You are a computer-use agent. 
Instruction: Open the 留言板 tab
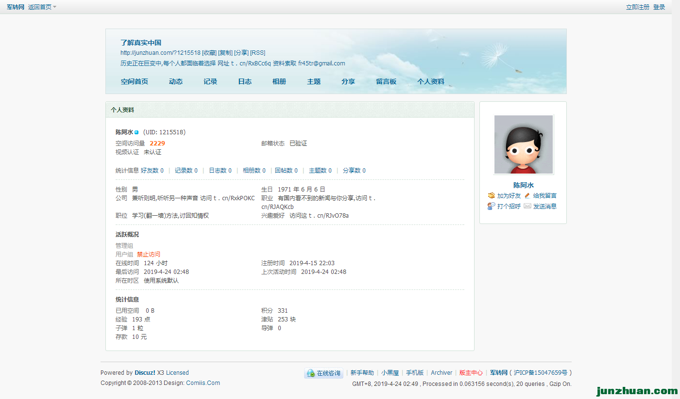(x=386, y=81)
